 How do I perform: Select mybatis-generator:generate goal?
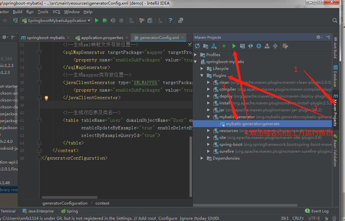(253, 124)
